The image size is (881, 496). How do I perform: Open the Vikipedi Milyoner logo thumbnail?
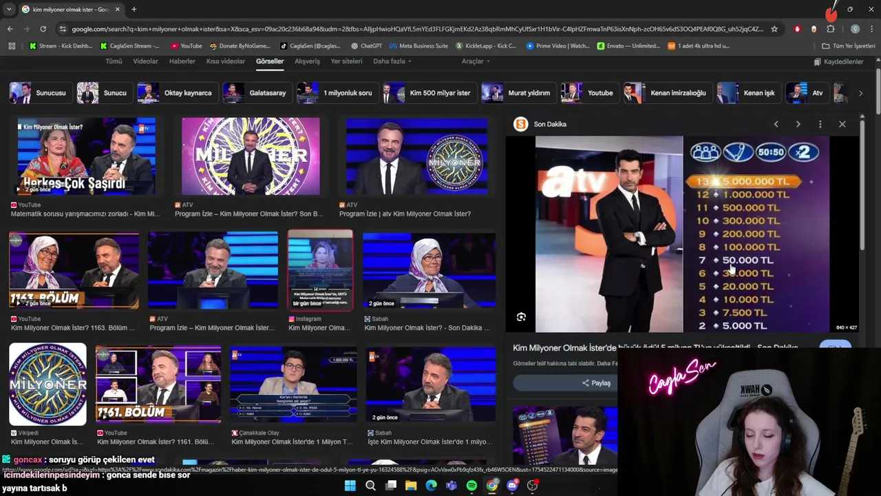(47, 384)
